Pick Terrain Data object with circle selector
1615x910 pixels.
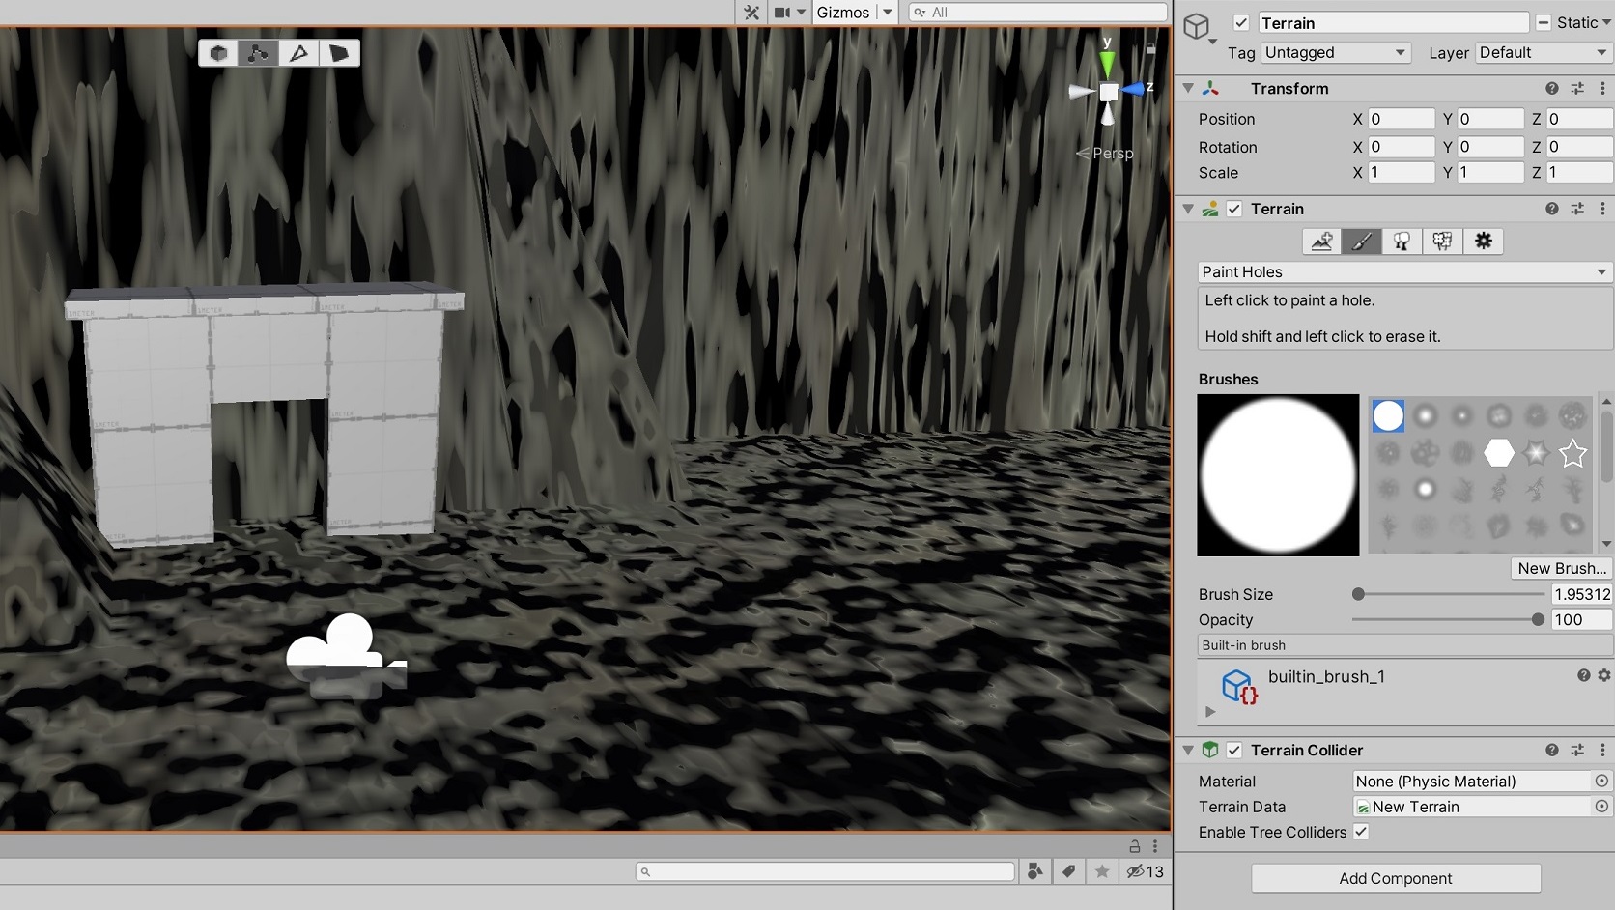click(1601, 806)
